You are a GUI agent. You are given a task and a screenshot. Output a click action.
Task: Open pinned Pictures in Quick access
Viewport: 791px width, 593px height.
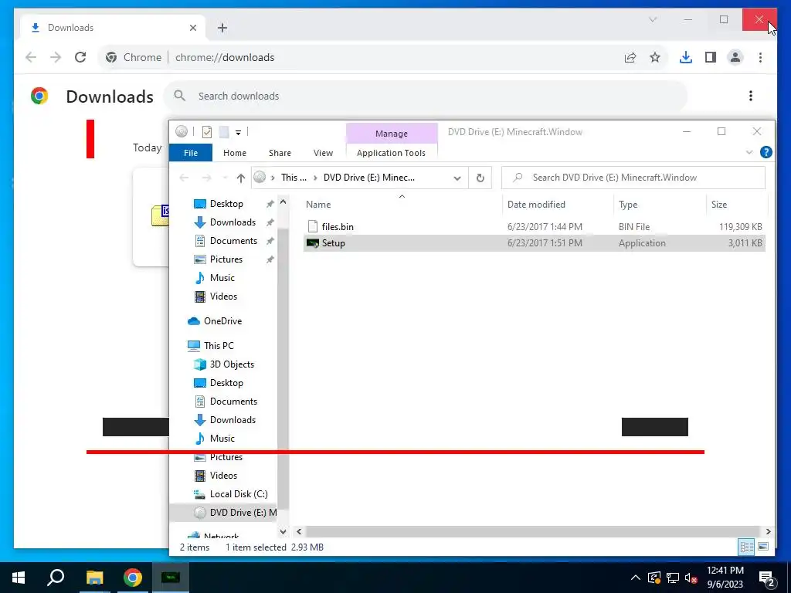point(226,259)
